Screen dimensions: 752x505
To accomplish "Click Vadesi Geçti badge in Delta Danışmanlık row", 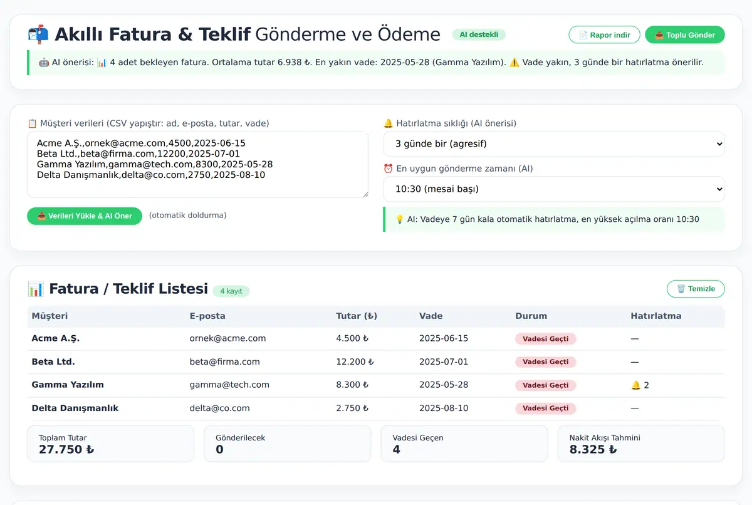I will [546, 409].
